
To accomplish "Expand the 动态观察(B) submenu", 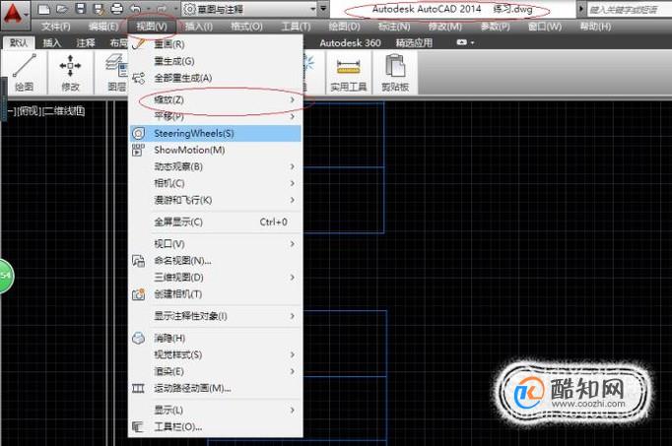I will 216,166.
